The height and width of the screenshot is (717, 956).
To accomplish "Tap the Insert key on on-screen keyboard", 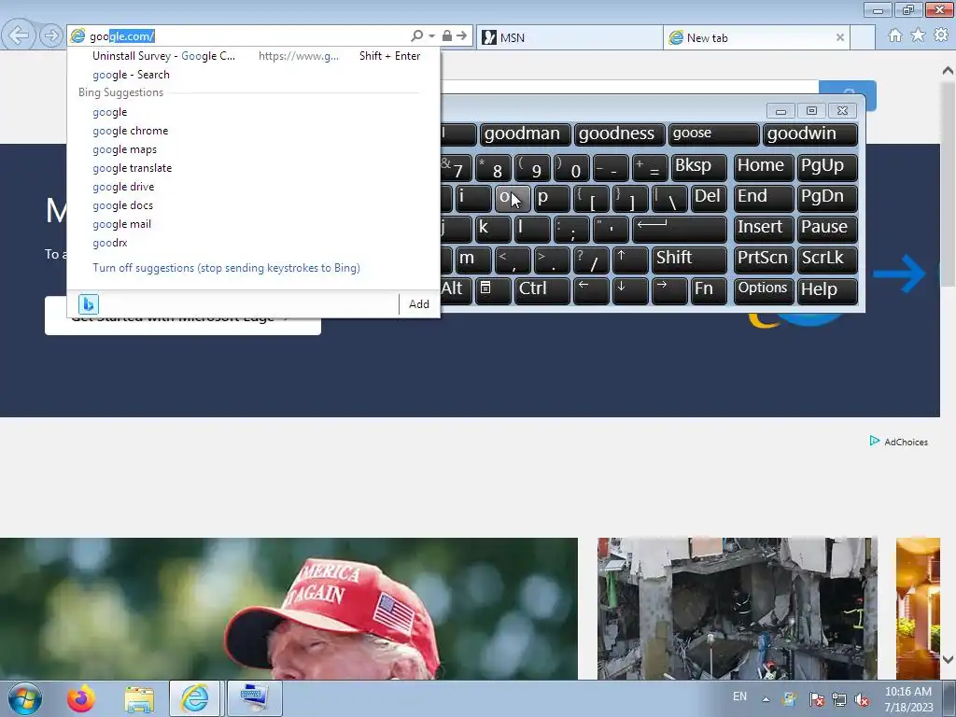I will (764, 230).
